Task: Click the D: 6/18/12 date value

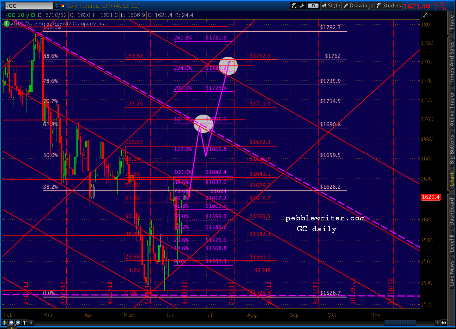Action: click(x=53, y=15)
